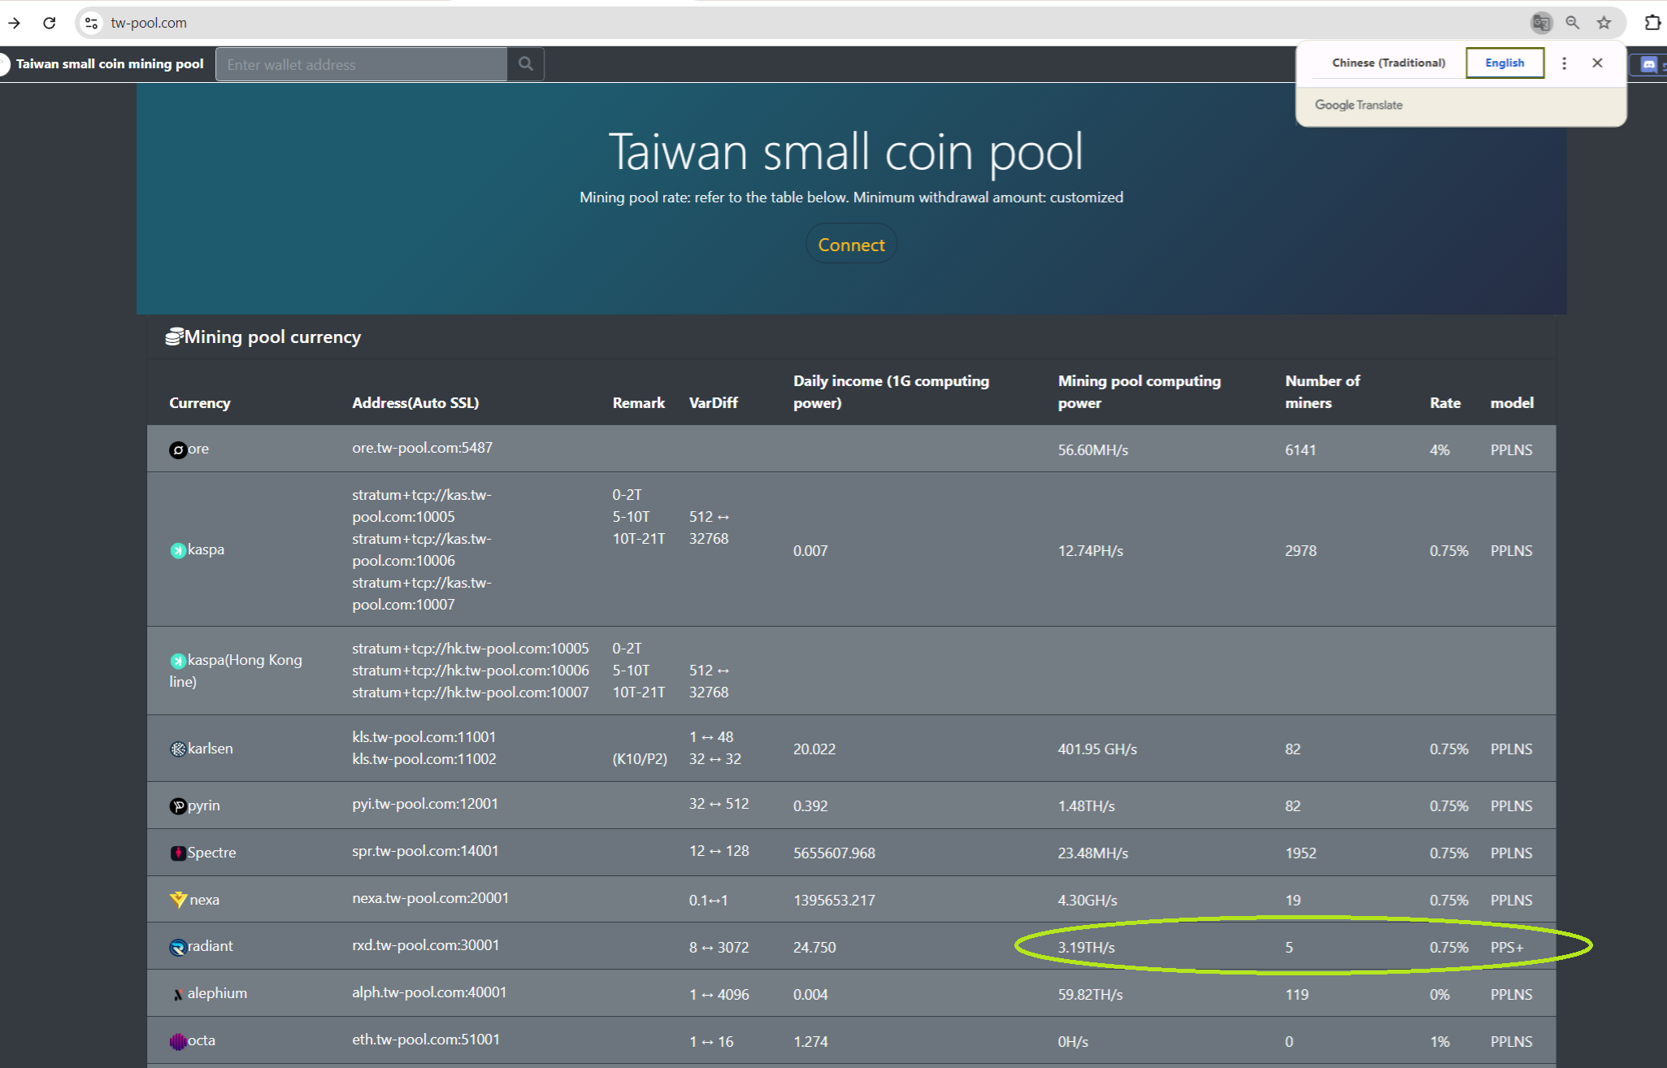
Task: Select Chinese (Traditional) language tab
Action: click(1388, 63)
